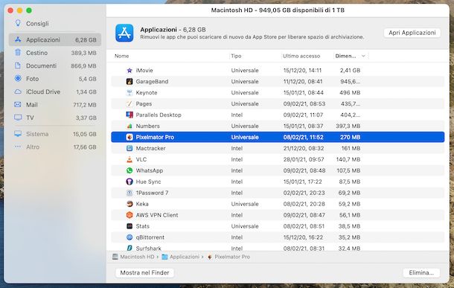This screenshot has height=288, width=454.
Task: Click the Stats app icon
Action: tap(130, 226)
